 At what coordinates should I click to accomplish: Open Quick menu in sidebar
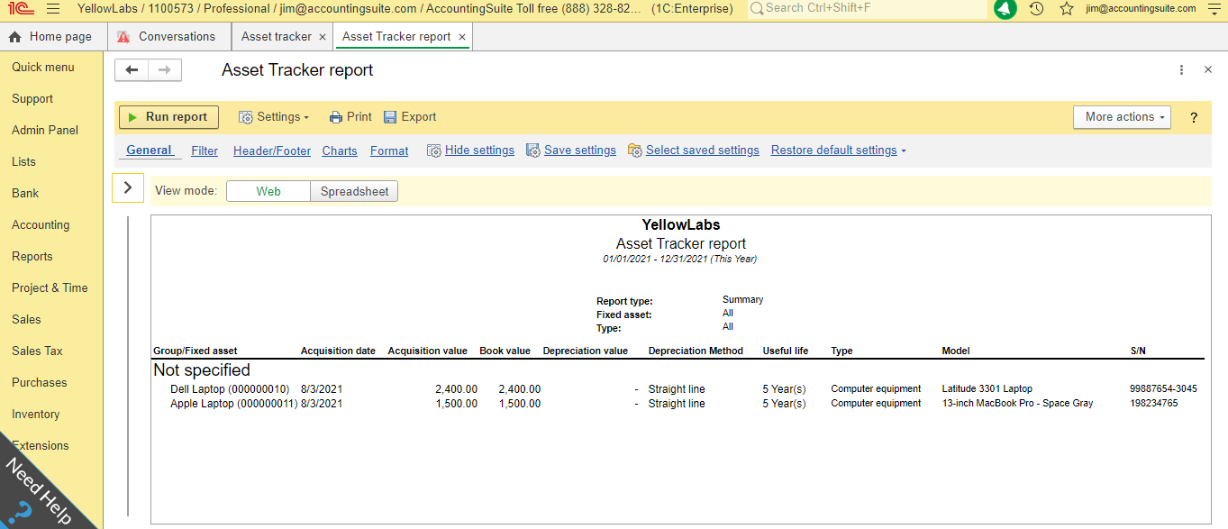coord(43,67)
